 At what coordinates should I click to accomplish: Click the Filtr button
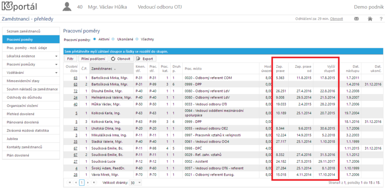point(70,59)
